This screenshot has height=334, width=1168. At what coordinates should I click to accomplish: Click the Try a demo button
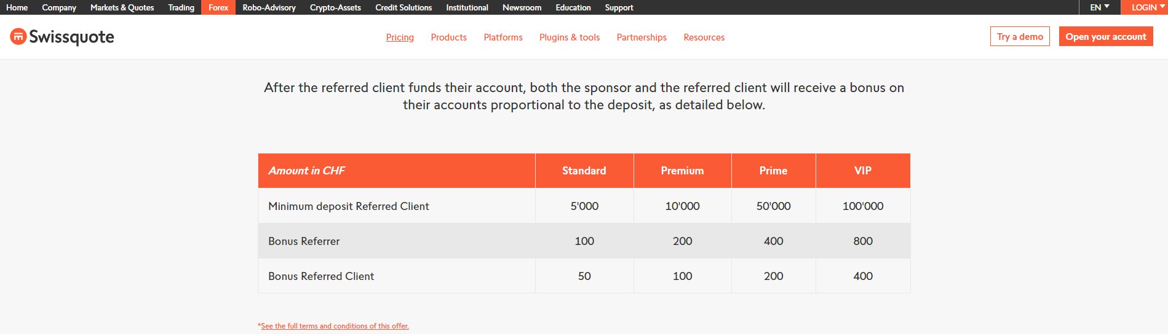click(x=1020, y=36)
